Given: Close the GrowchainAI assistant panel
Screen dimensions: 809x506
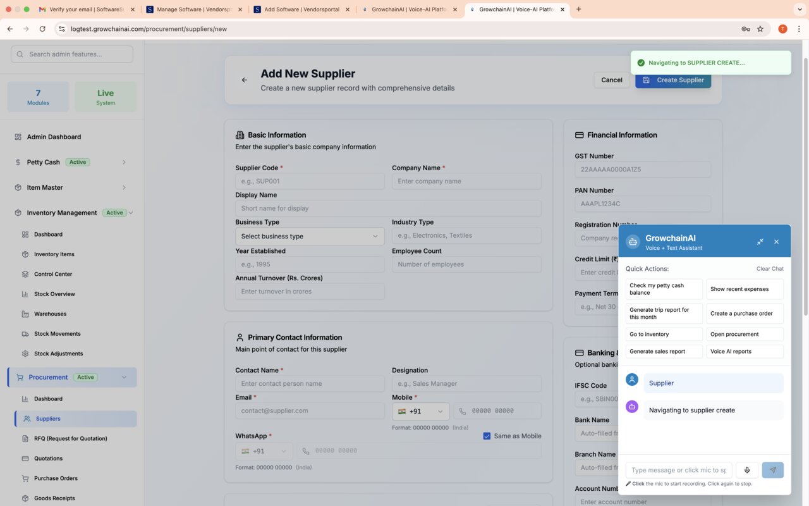Looking at the screenshot, I should [777, 242].
